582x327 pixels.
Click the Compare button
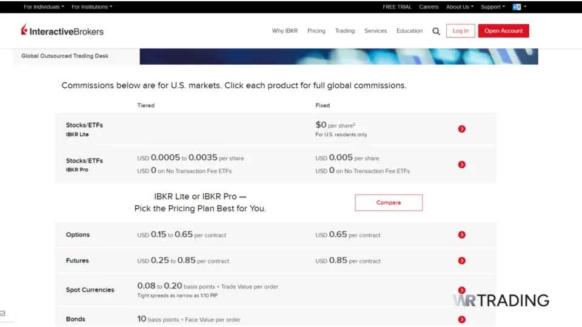pos(389,203)
